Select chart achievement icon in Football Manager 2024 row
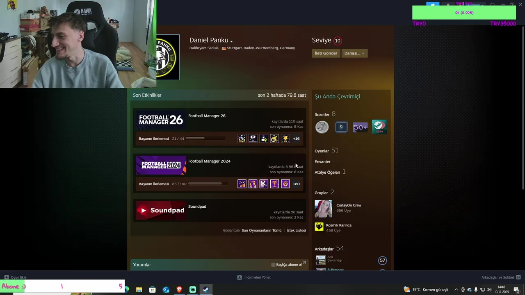The height and width of the screenshot is (295, 525). point(242,184)
